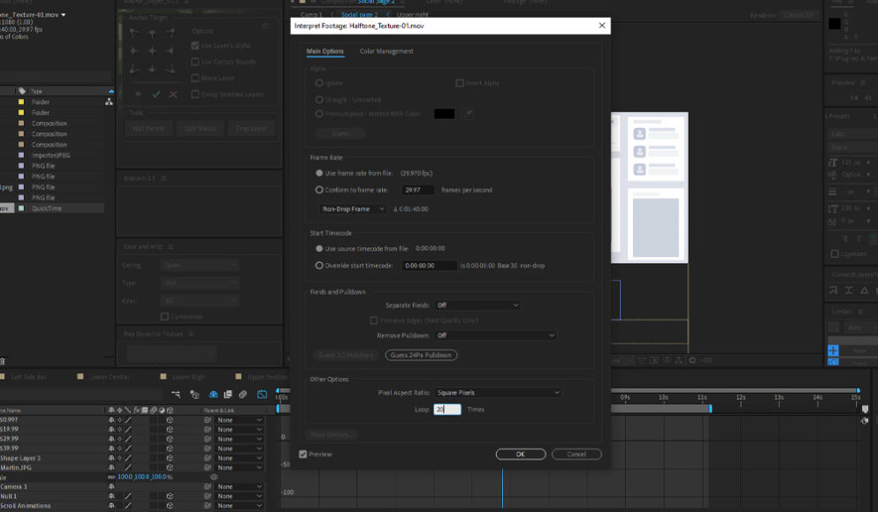The height and width of the screenshot is (512, 878).
Task: Select the center anchor point in Anchor Target grid
Action: click(x=152, y=50)
